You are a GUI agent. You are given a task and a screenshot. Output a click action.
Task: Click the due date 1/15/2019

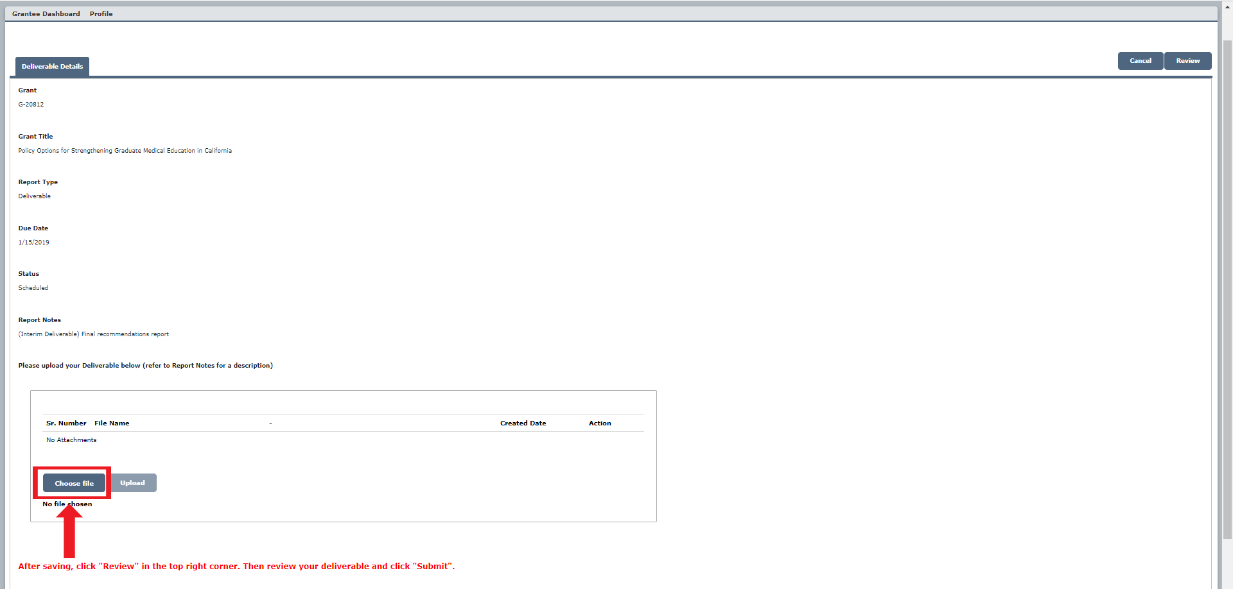point(33,243)
